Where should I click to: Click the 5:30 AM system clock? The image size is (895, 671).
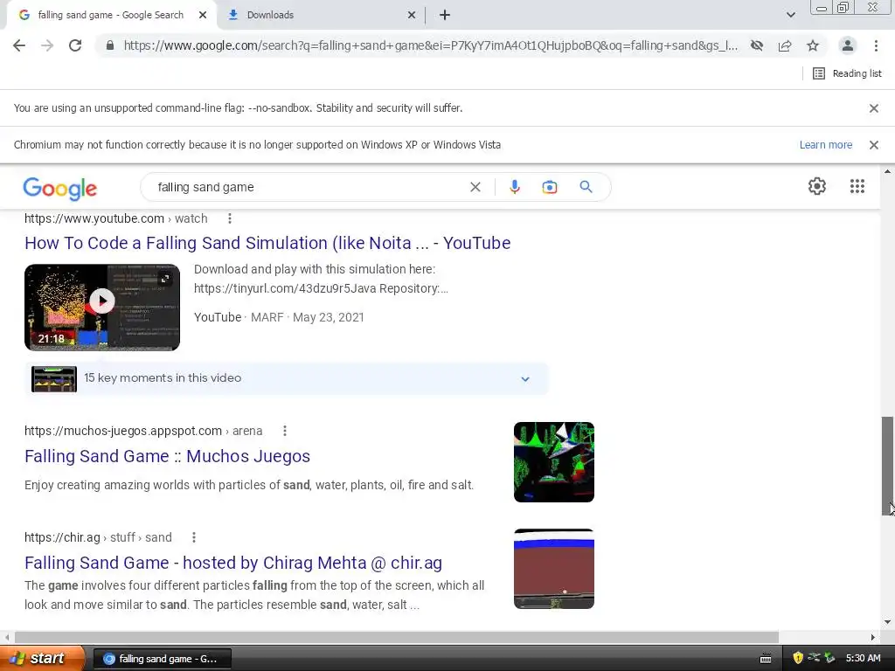coord(863,659)
